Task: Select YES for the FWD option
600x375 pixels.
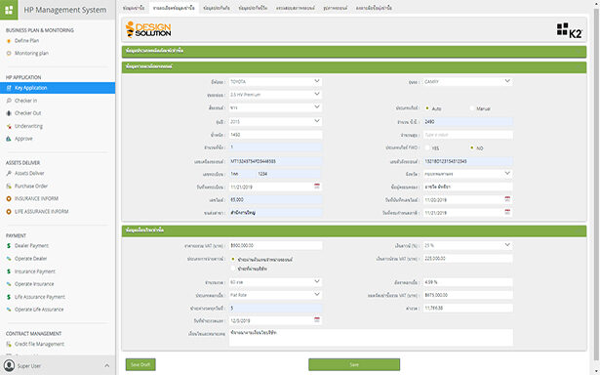Action: point(427,147)
